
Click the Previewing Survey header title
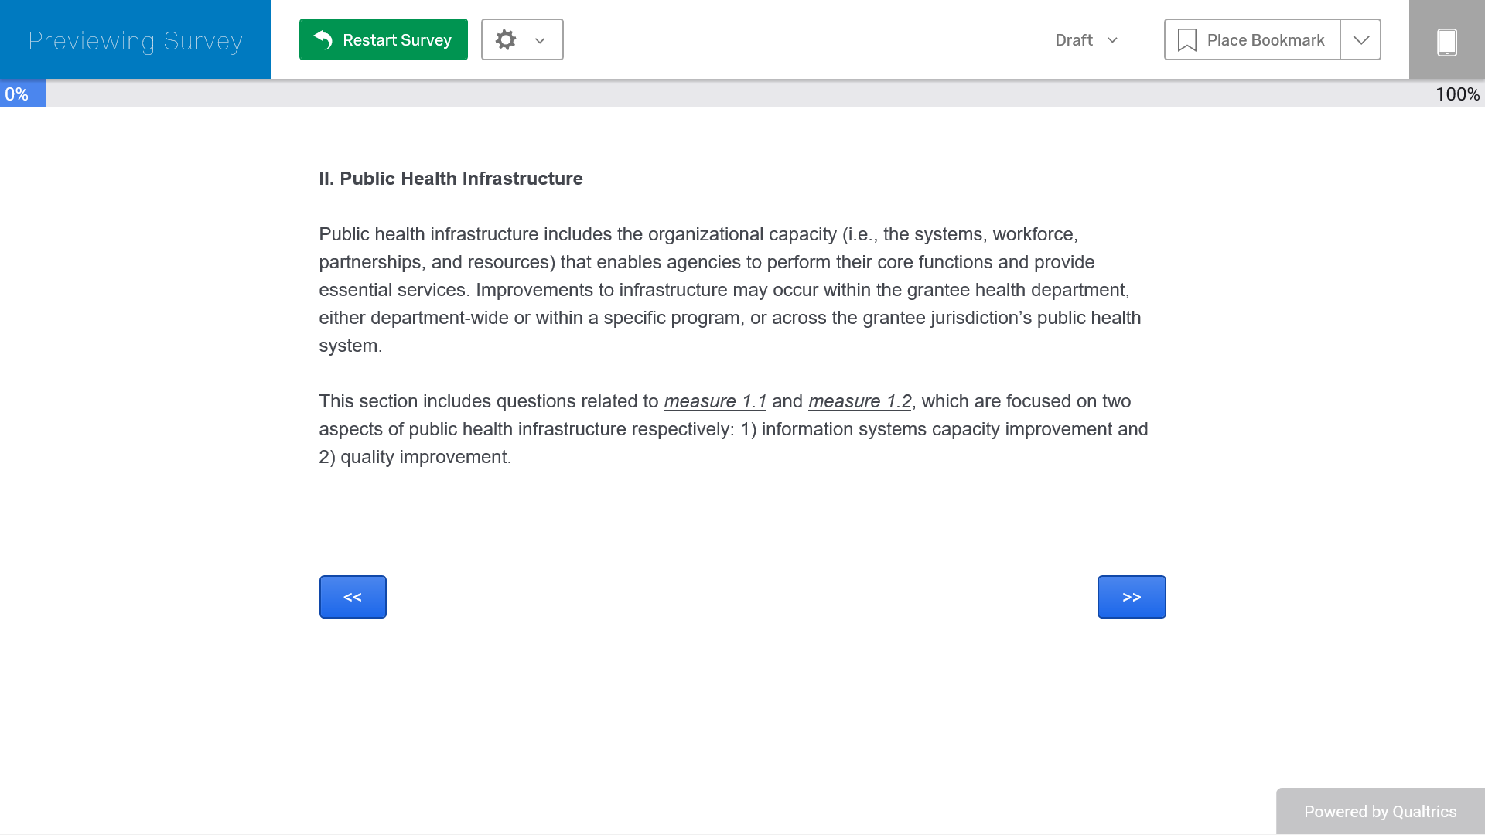pos(135,40)
